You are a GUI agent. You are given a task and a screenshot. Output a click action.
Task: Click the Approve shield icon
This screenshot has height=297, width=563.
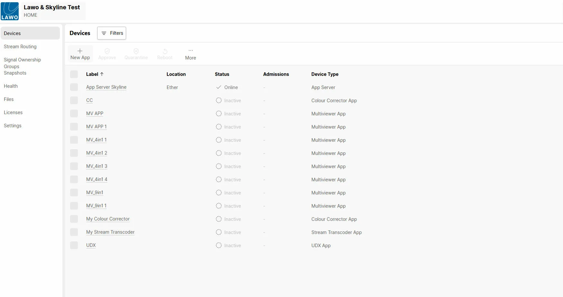click(107, 51)
